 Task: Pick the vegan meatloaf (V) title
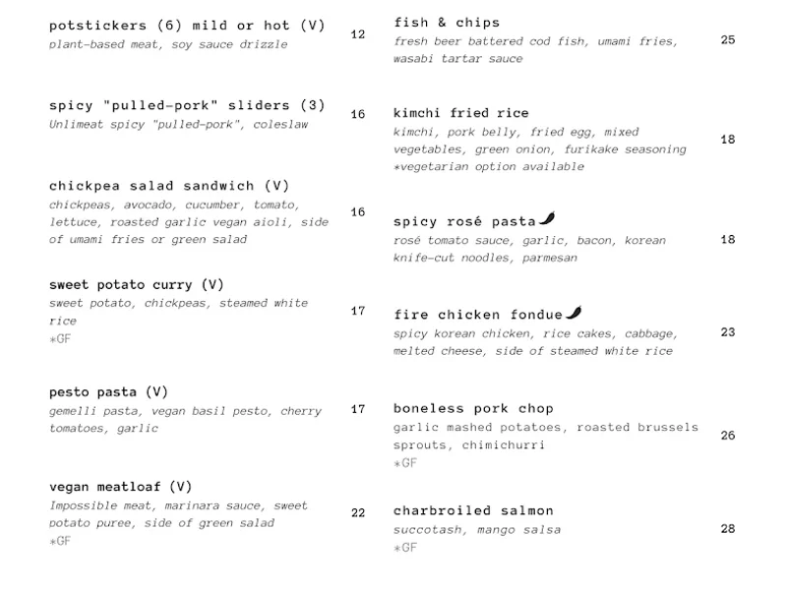coord(121,487)
